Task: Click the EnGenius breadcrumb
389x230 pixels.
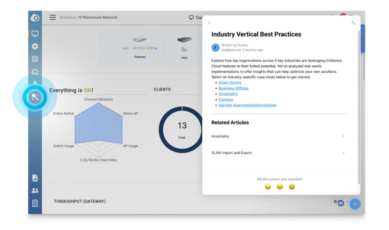Action: point(68,17)
